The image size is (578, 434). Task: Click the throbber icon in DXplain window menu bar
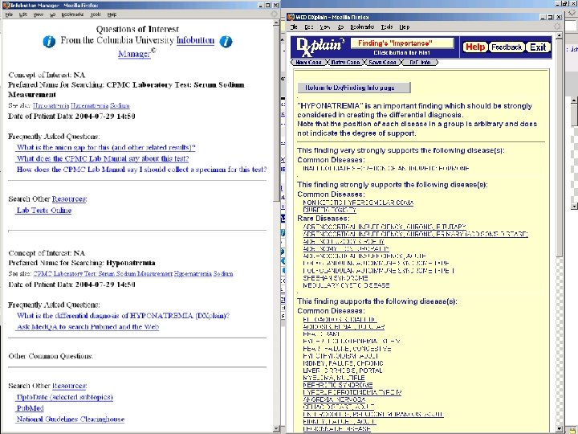(x=557, y=27)
